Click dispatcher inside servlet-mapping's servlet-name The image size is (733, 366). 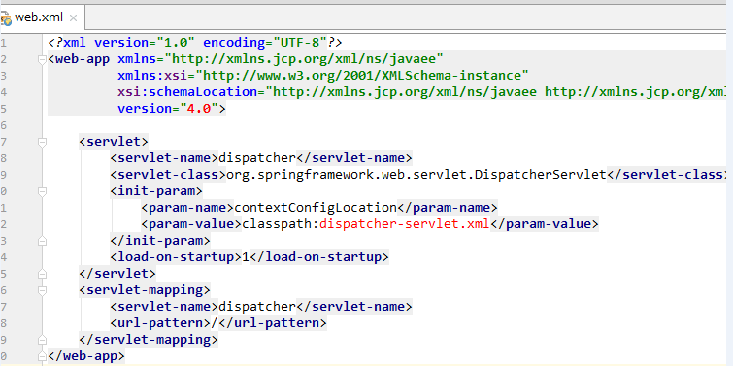click(257, 307)
